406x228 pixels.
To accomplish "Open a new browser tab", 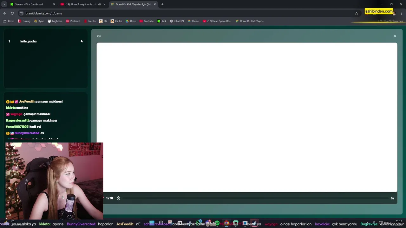I will 162,4.
